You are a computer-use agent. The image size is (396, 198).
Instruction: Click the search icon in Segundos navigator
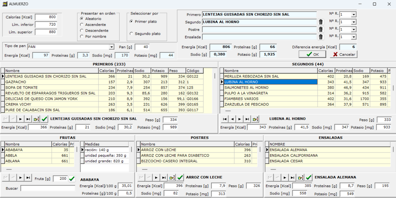(x=255, y=119)
